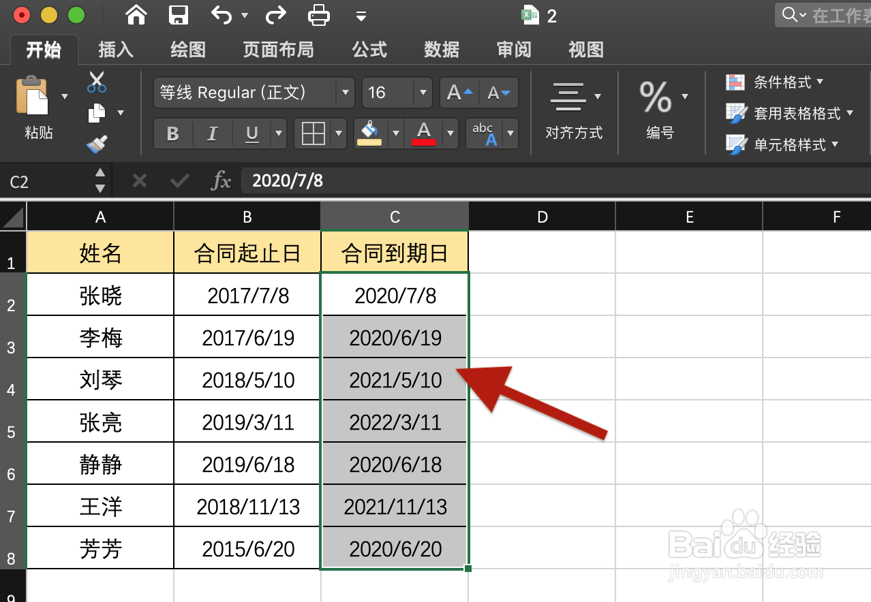
Task: Expand font color palette arrow
Action: (x=450, y=133)
